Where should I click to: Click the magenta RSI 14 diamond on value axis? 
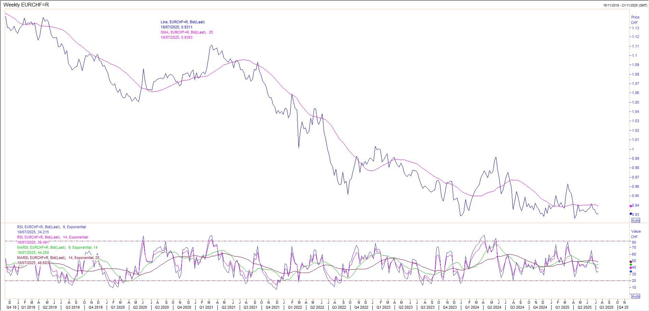631,268
